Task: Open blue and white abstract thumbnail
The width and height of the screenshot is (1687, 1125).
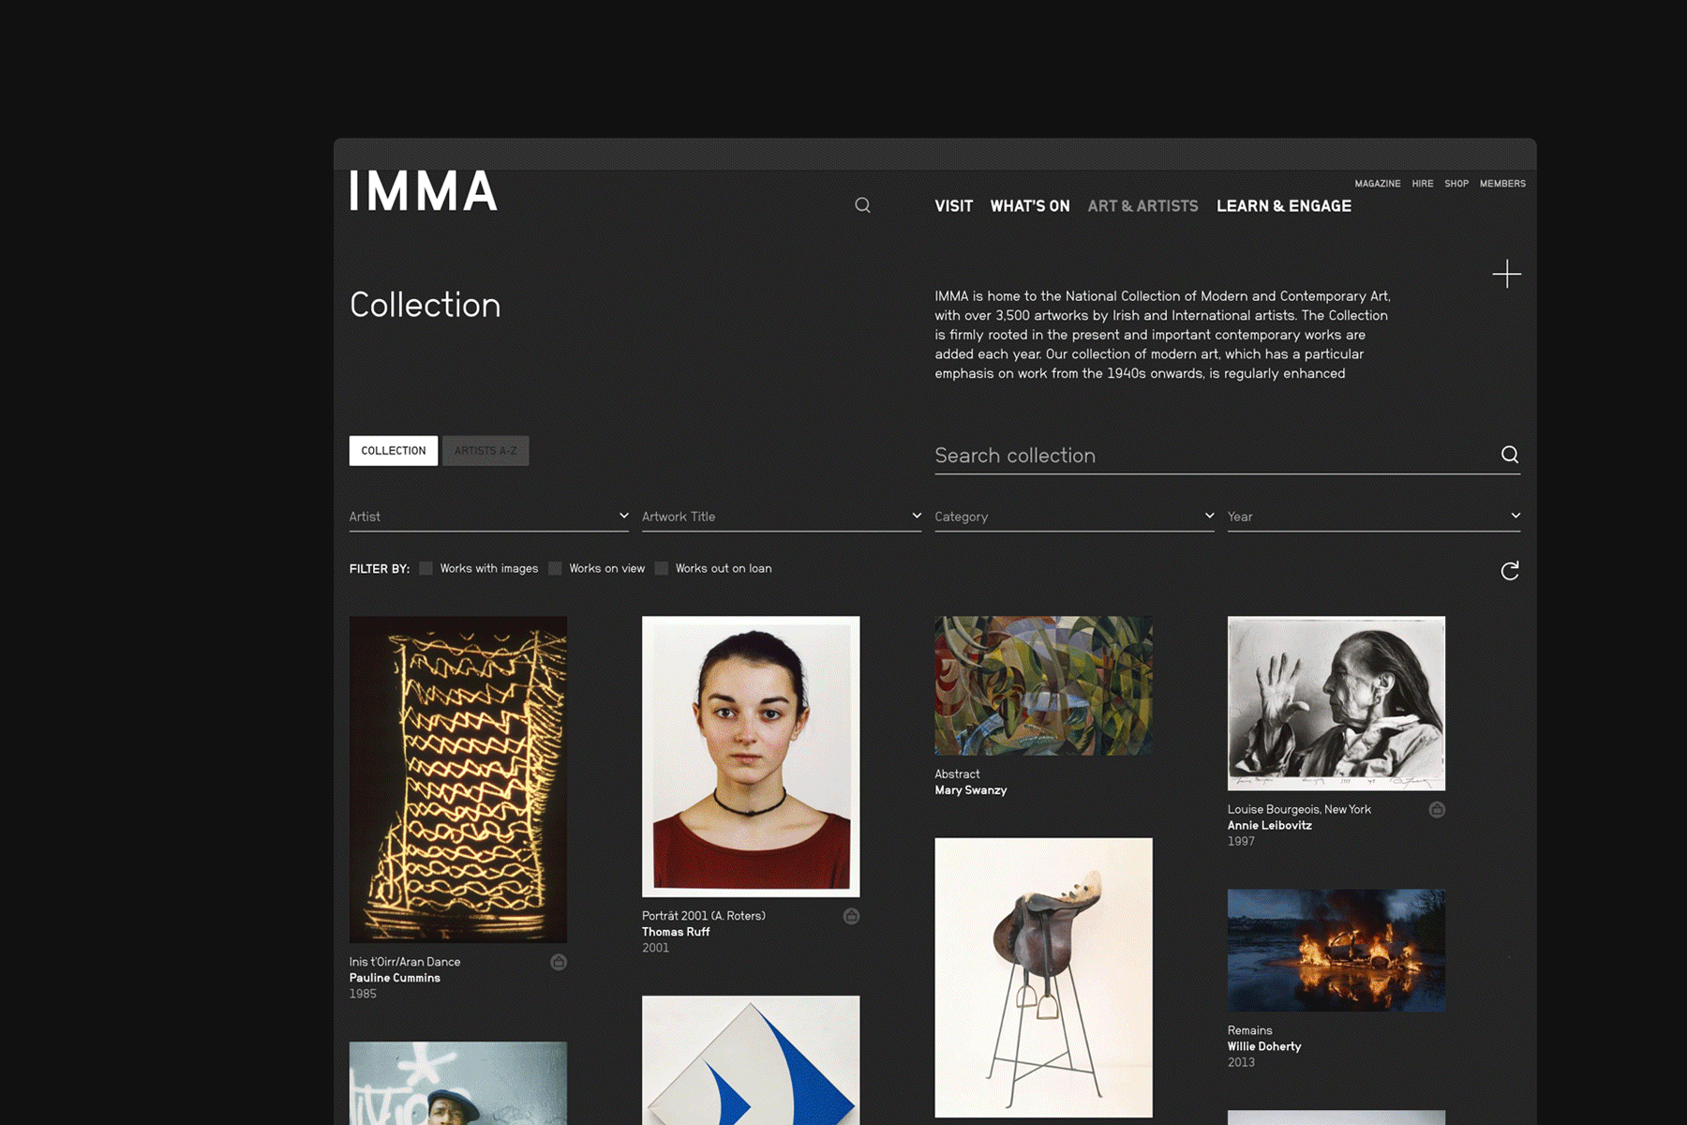Action: (751, 1060)
